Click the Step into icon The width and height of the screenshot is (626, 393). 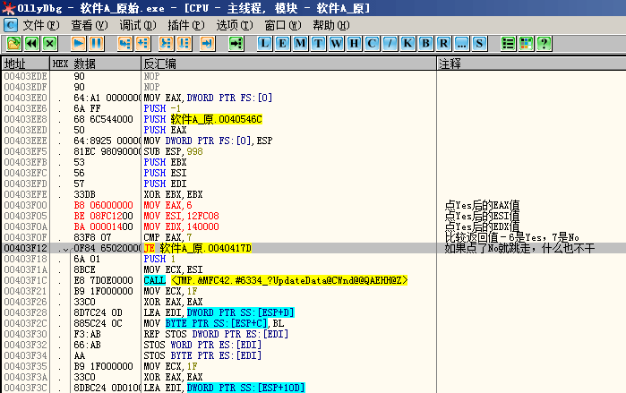(125, 44)
